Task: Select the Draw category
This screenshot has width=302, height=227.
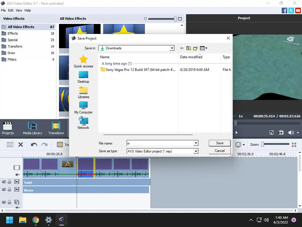Action: click(x=28, y=53)
